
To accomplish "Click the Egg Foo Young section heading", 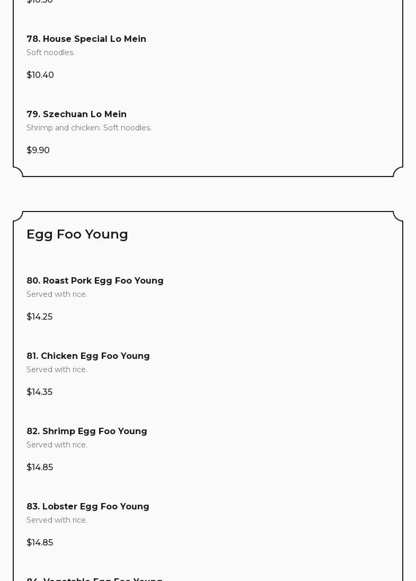I will click(x=77, y=234).
